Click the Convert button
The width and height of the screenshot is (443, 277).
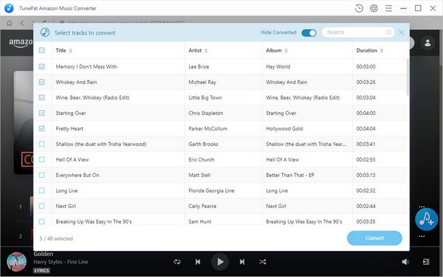[374, 238]
